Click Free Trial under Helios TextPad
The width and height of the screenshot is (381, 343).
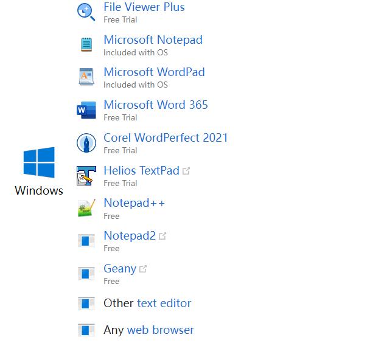tap(121, 183)
